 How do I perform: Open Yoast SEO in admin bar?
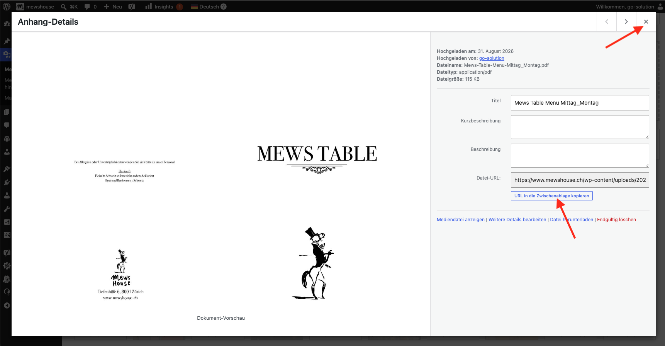132,7
